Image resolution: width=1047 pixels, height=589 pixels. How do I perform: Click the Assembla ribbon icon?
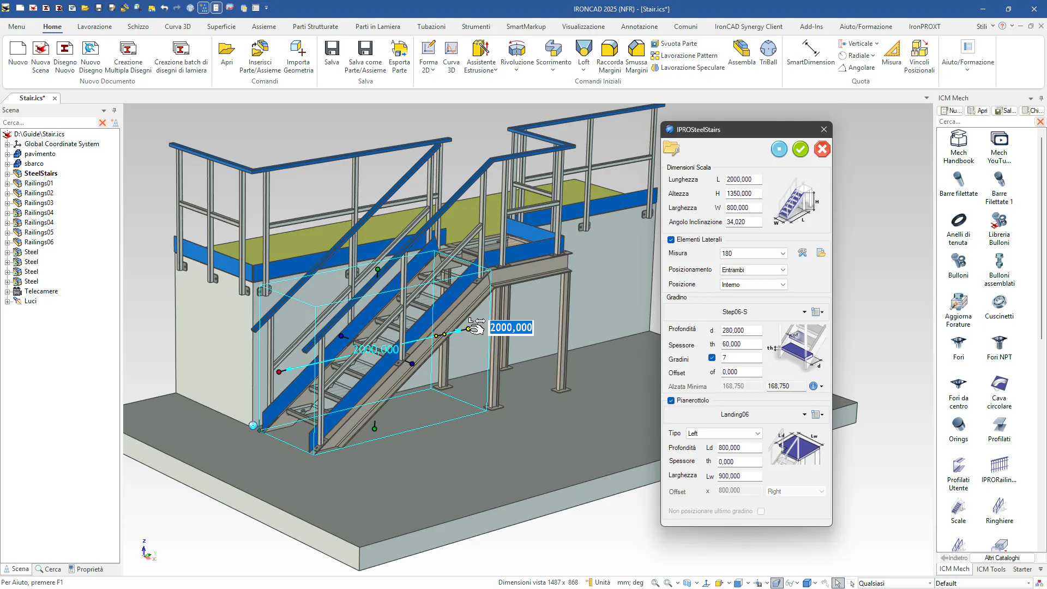[741, 49]
